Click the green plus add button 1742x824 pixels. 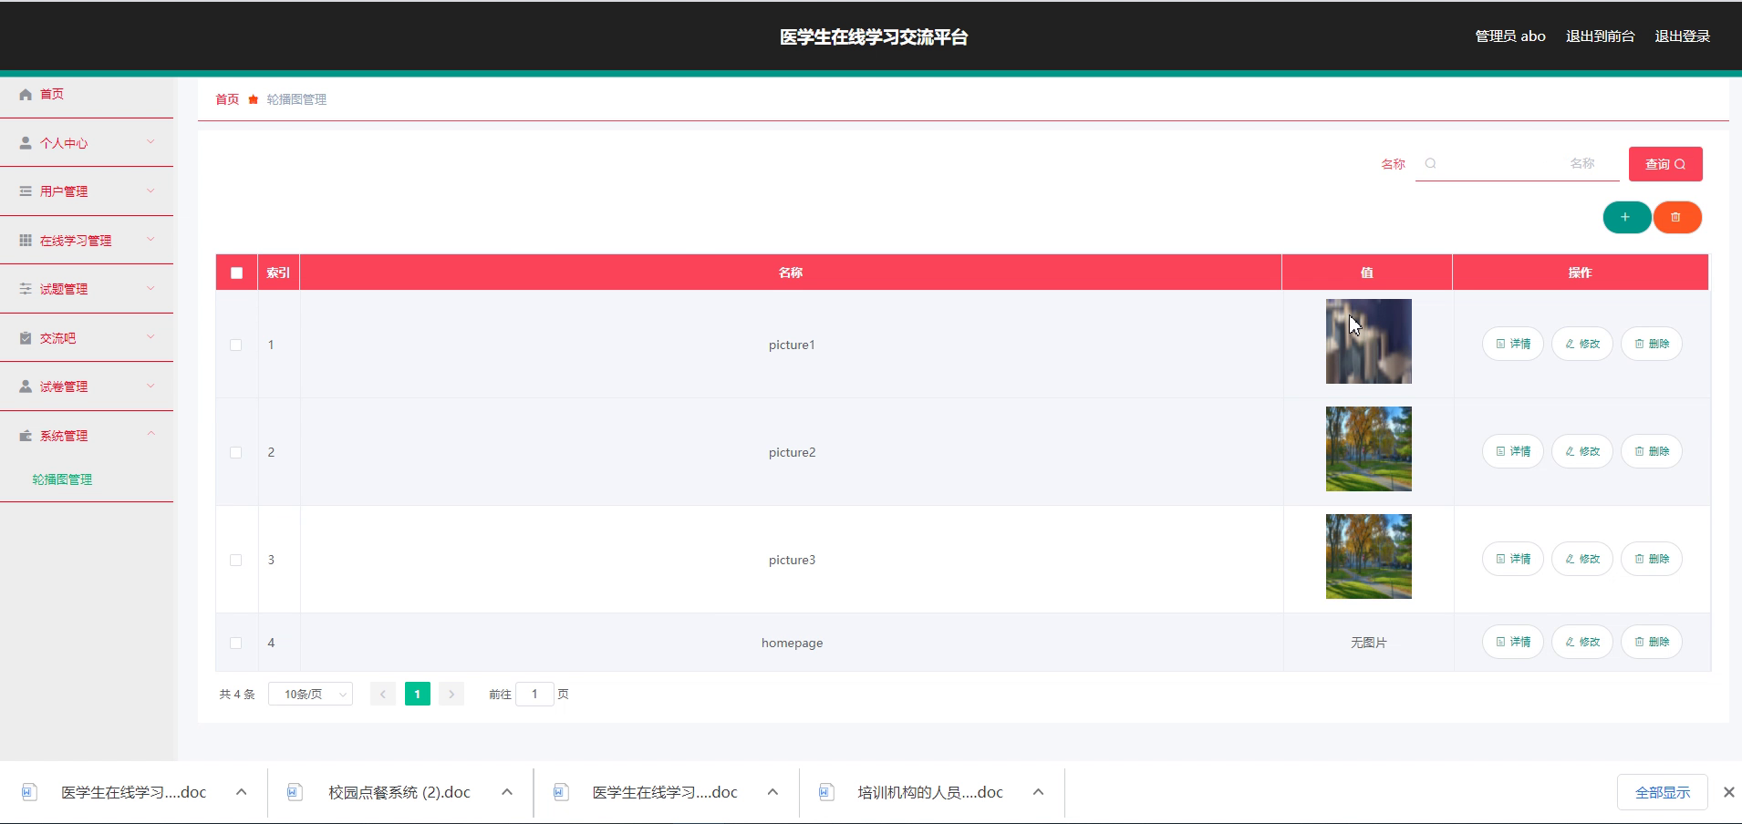(1626, 217)
